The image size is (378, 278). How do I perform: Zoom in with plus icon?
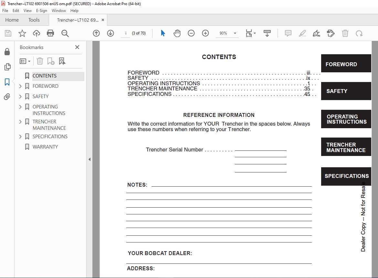(205, 33)
